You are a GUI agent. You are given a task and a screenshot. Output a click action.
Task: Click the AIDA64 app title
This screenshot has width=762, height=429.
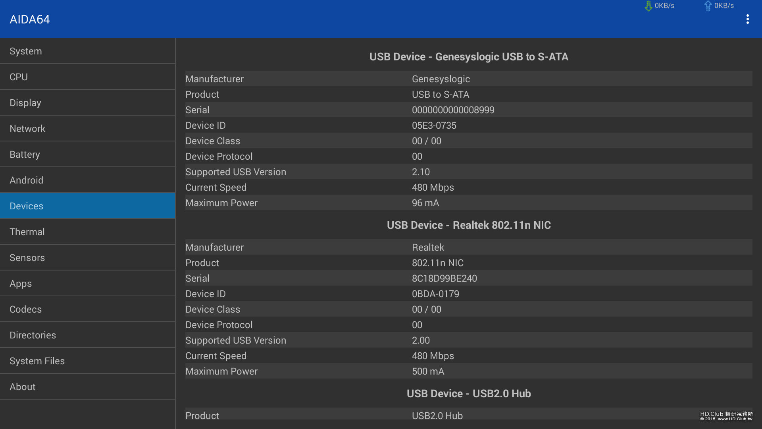coord(30,19)
